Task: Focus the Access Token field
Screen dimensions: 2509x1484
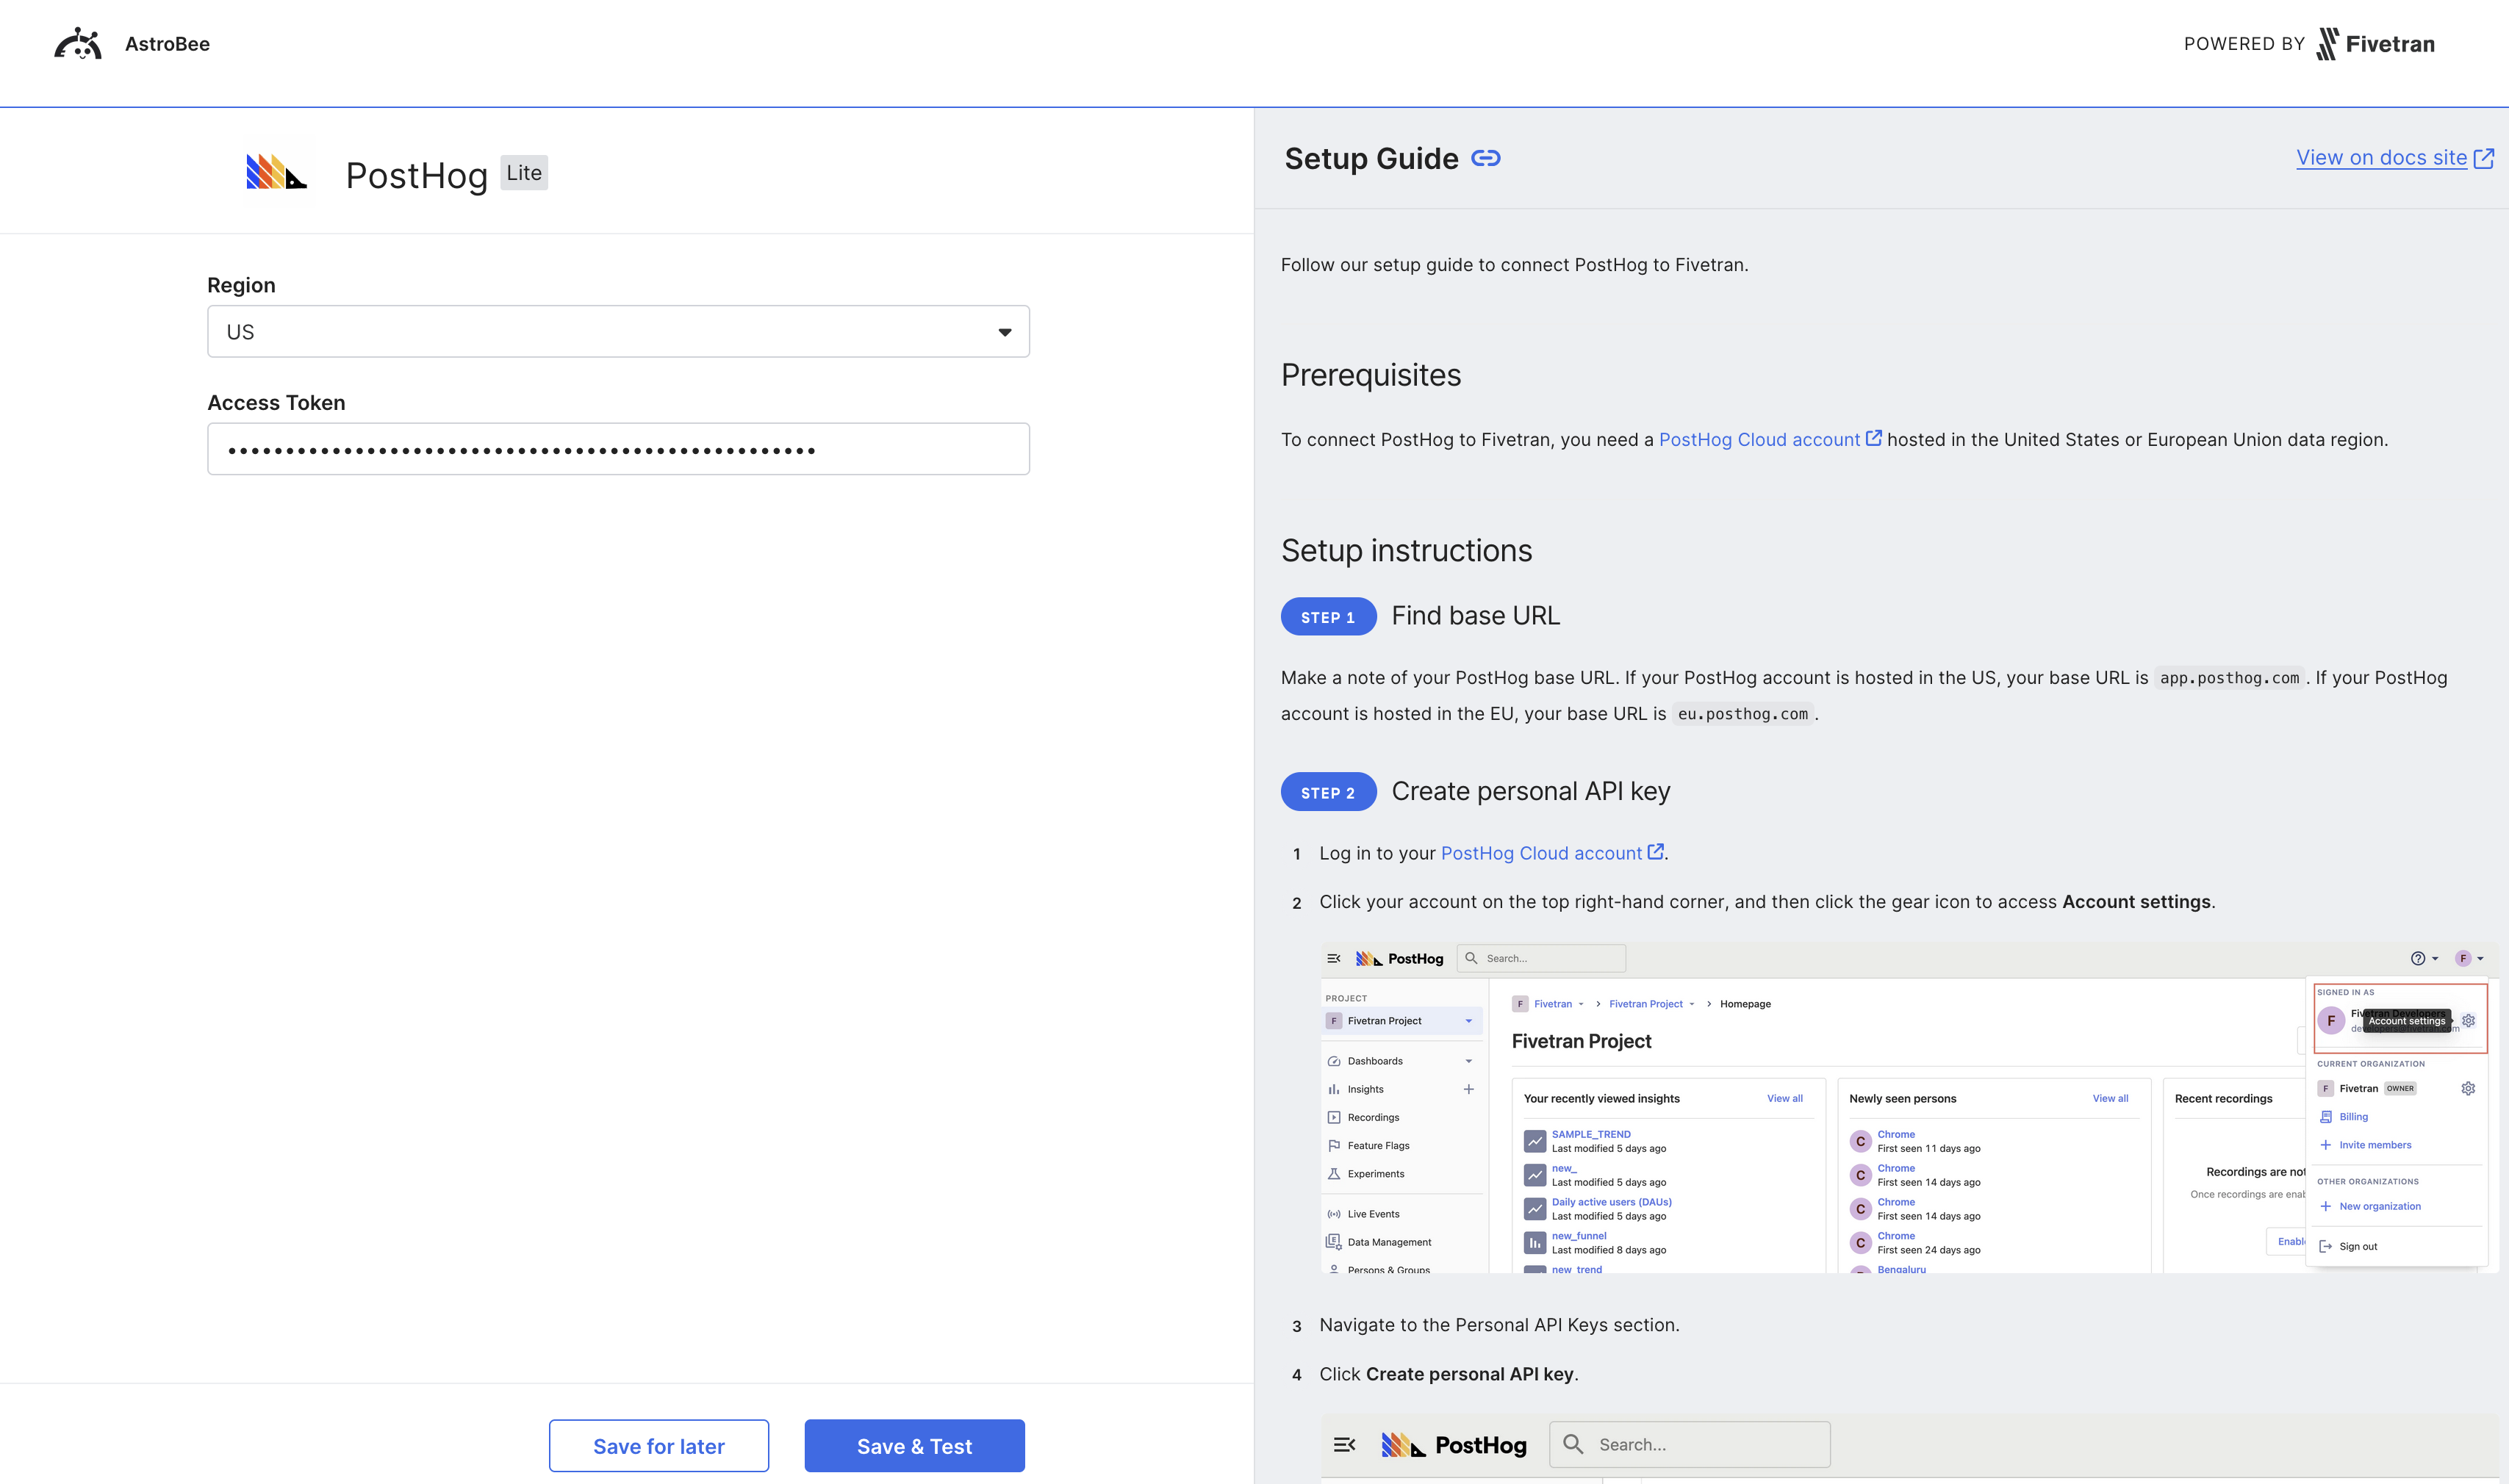Action: pyautogui.click(x=617, y=449)
